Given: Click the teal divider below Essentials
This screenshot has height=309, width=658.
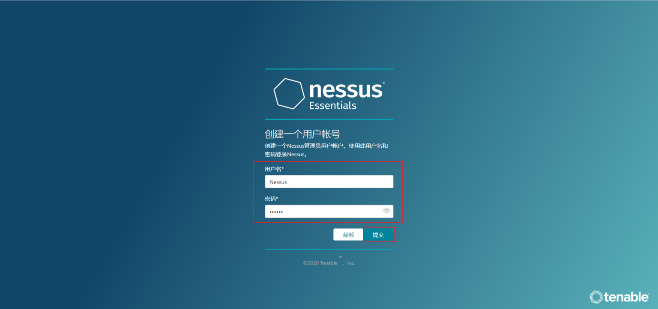Looking at the screenshot, I should [x=329, y=119].
